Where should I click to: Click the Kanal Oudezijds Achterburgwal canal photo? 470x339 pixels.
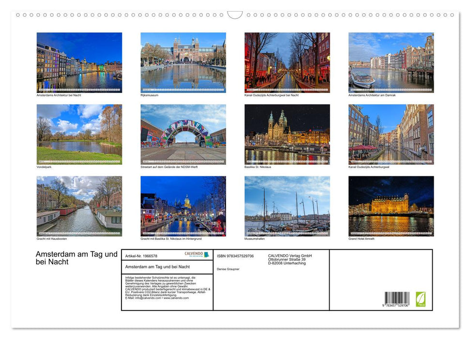[391, 134]
